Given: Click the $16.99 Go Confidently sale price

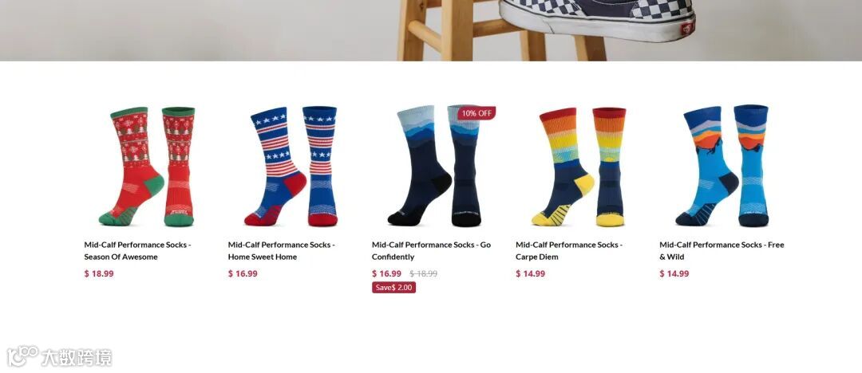Looking at the screenshot, I should 386,273.
